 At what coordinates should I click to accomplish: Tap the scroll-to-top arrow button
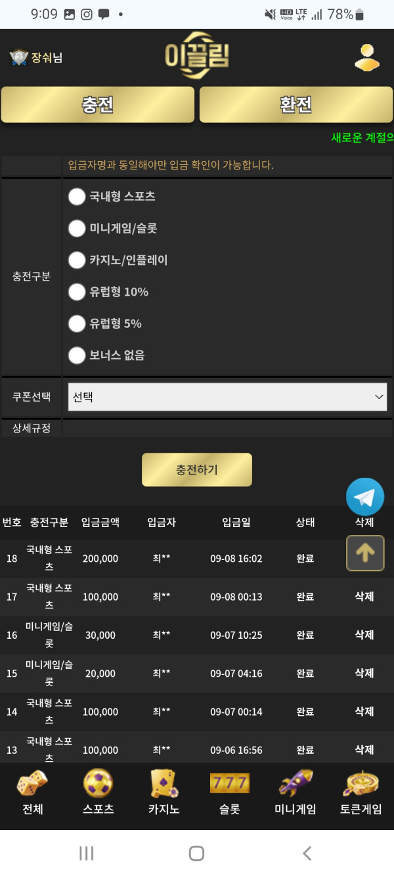coord(365,553)
